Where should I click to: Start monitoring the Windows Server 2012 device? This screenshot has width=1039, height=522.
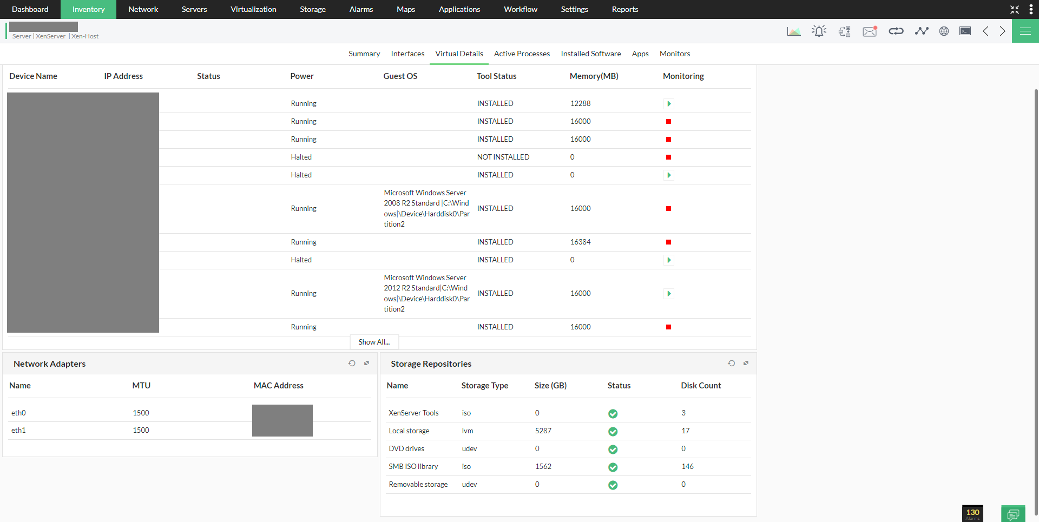click(669, 293)
